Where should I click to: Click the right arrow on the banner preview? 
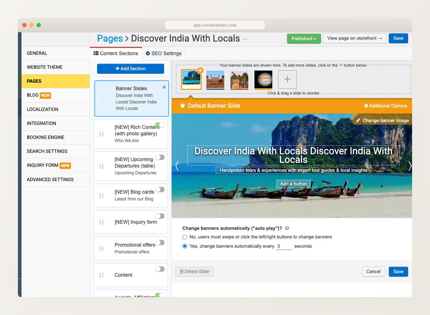point(410,166)
